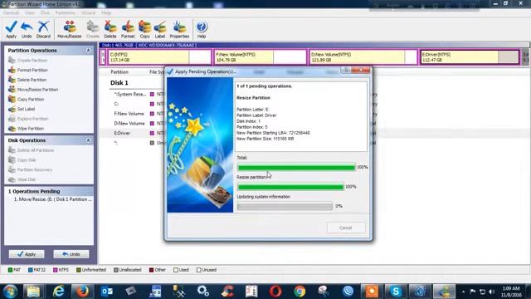Choose Delete Partition in the sidebar
531x299 pixels.
coord(32,80)
